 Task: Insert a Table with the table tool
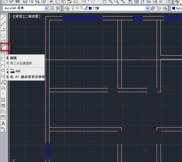pos(3,118)
